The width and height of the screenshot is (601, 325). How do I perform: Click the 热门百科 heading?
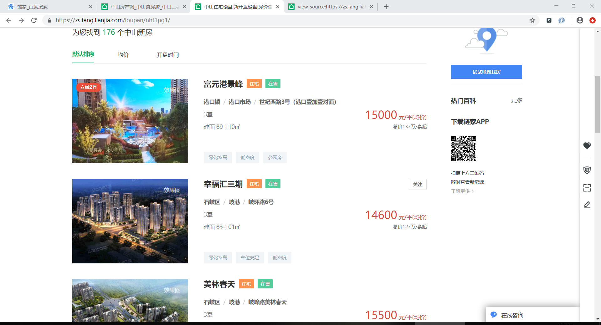point(463,101)
